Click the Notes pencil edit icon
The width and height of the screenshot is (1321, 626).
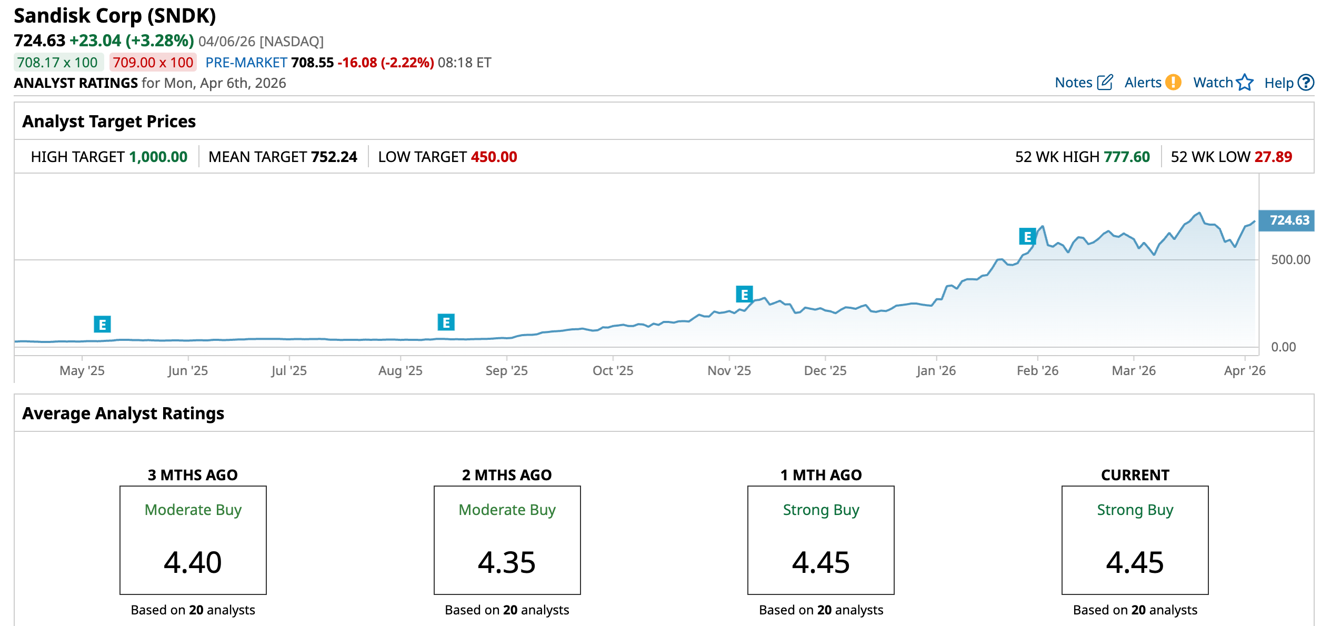1105,83
